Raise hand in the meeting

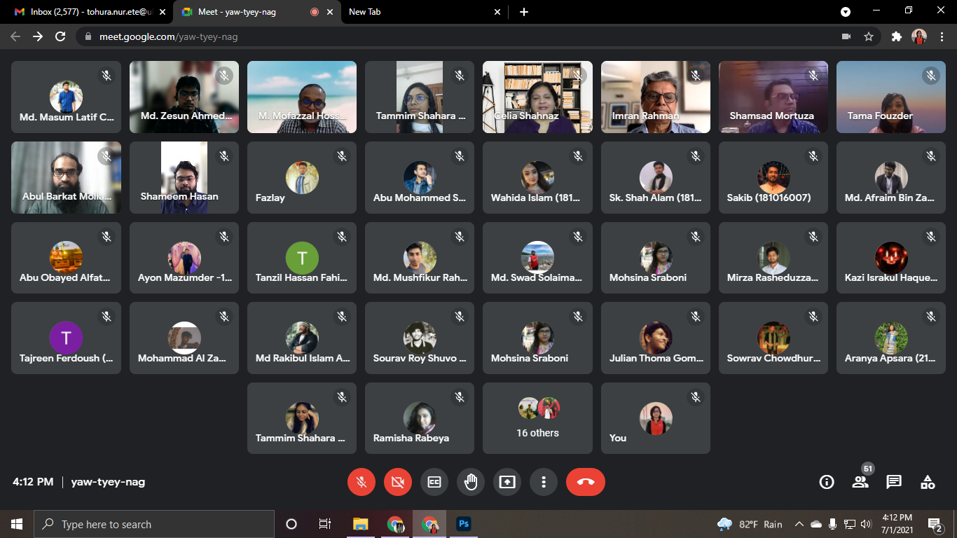471,482
